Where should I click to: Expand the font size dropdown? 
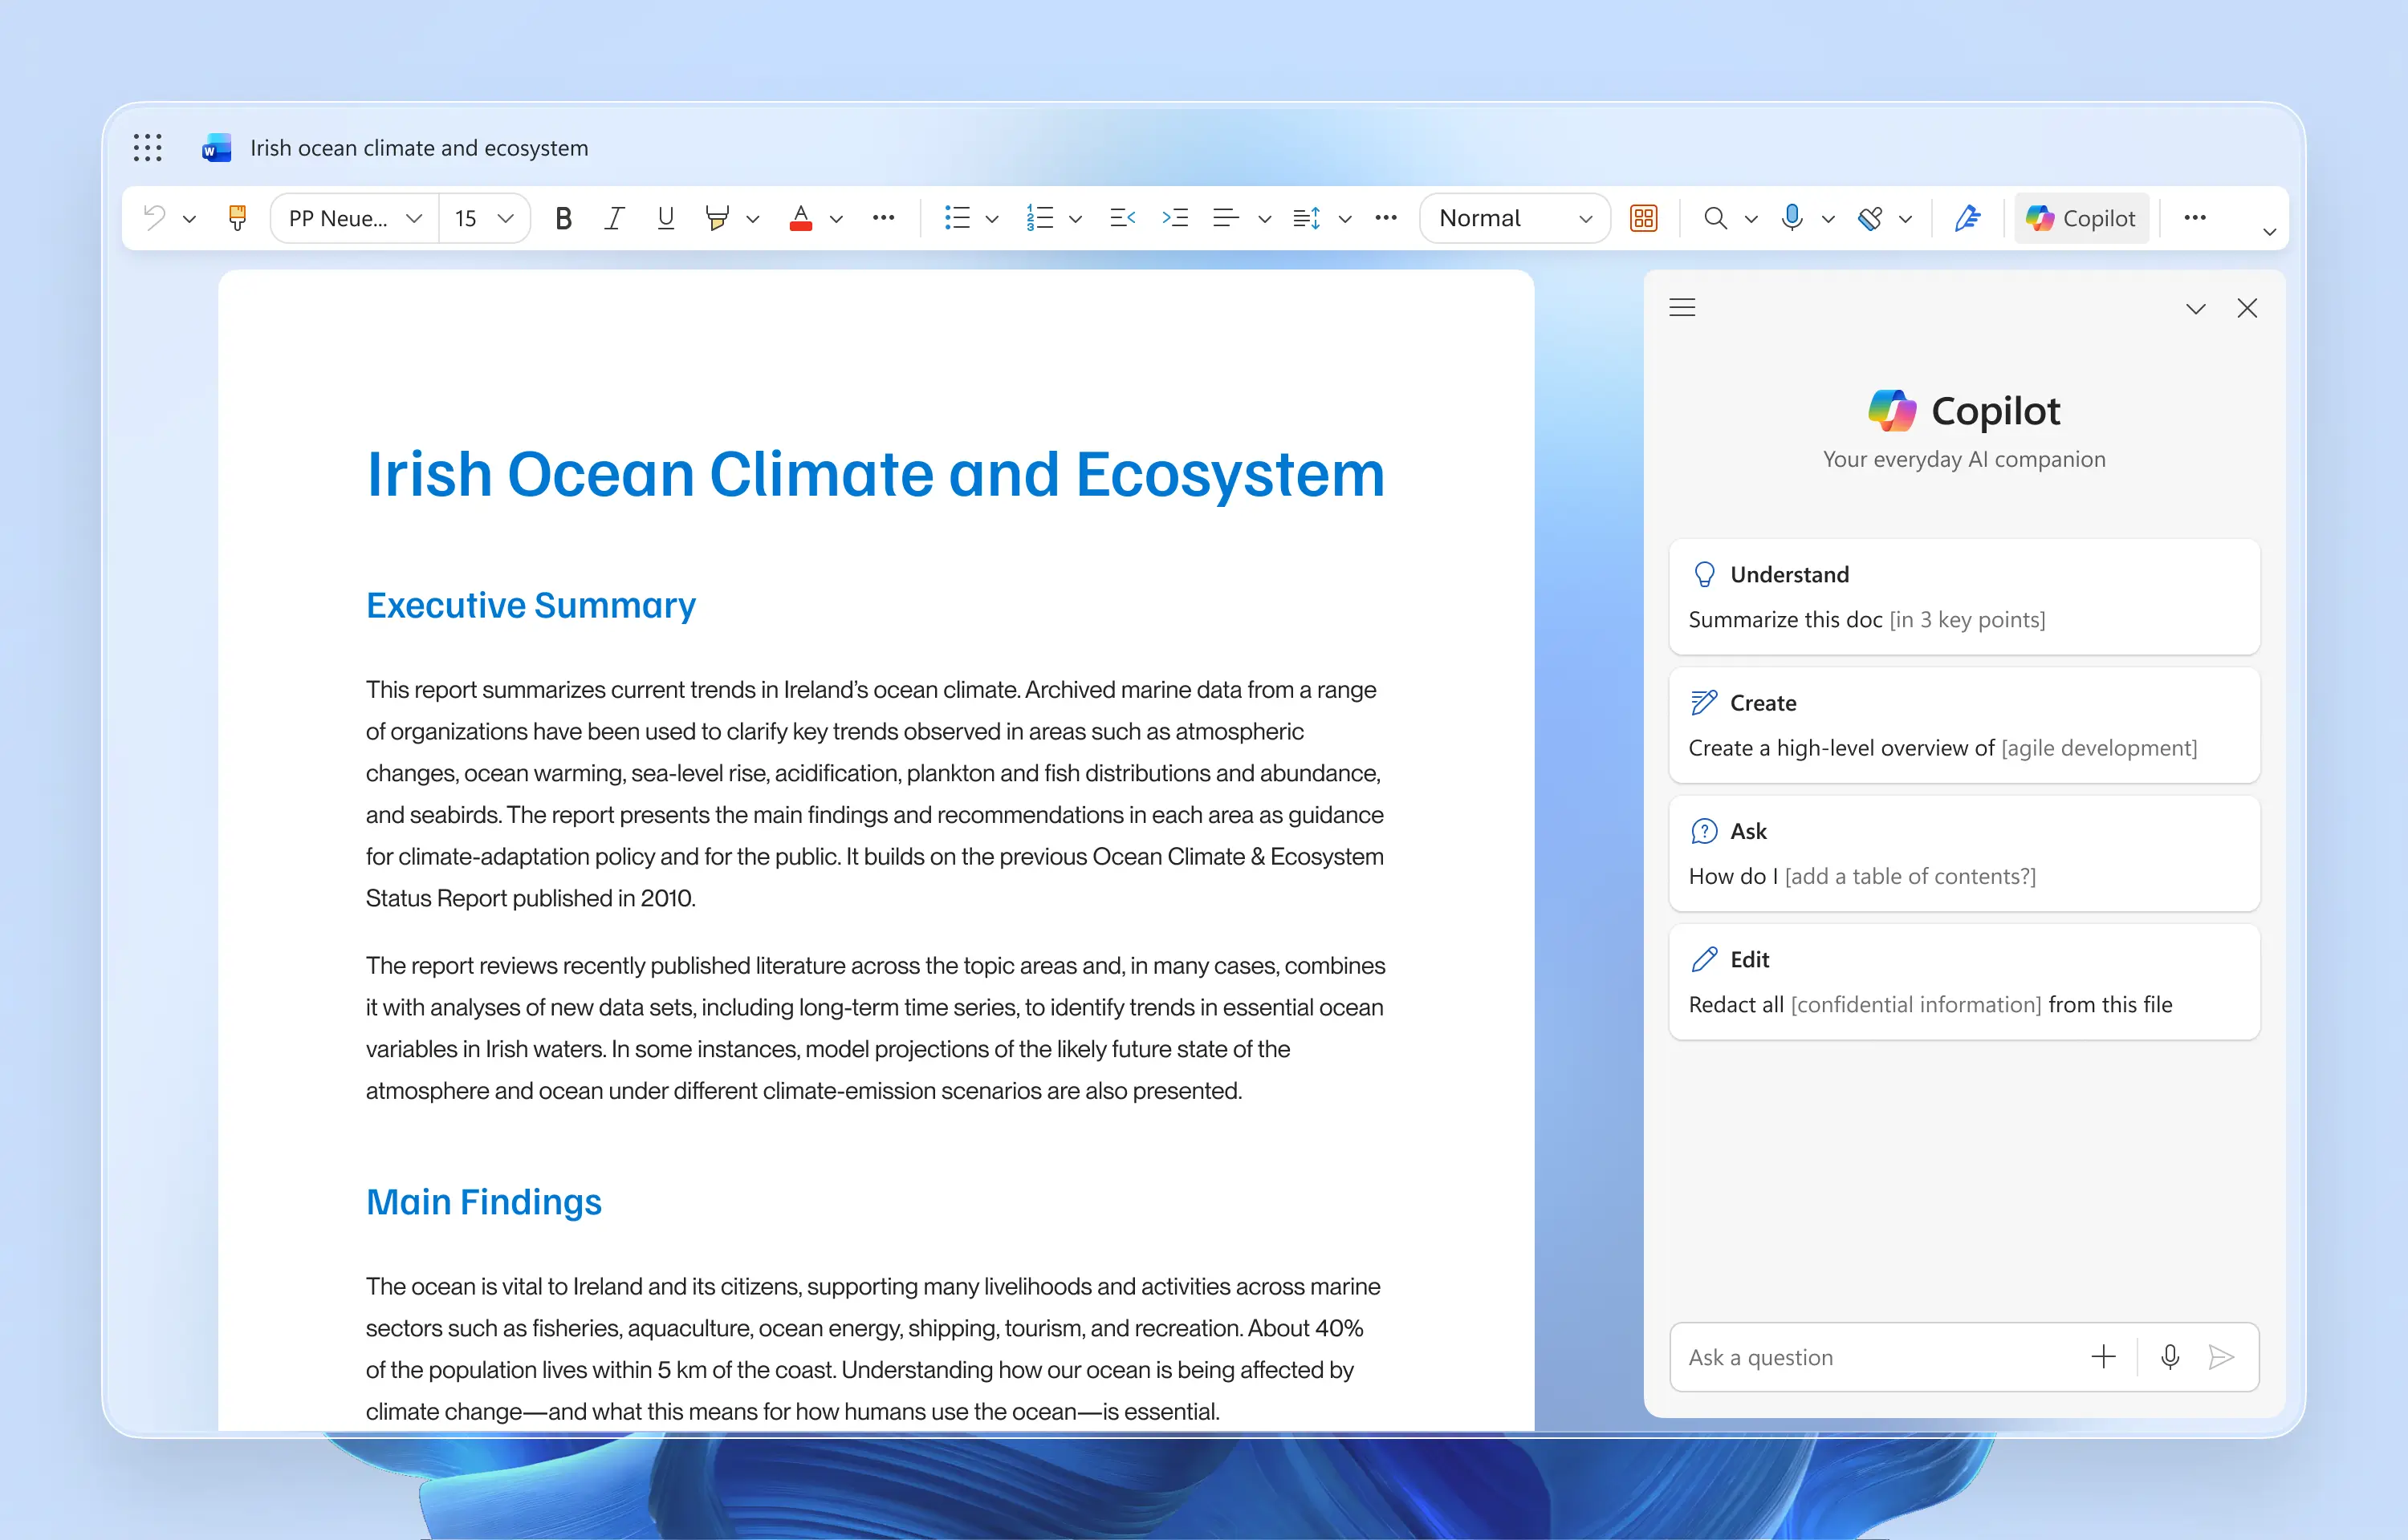(x=505, y=218)
